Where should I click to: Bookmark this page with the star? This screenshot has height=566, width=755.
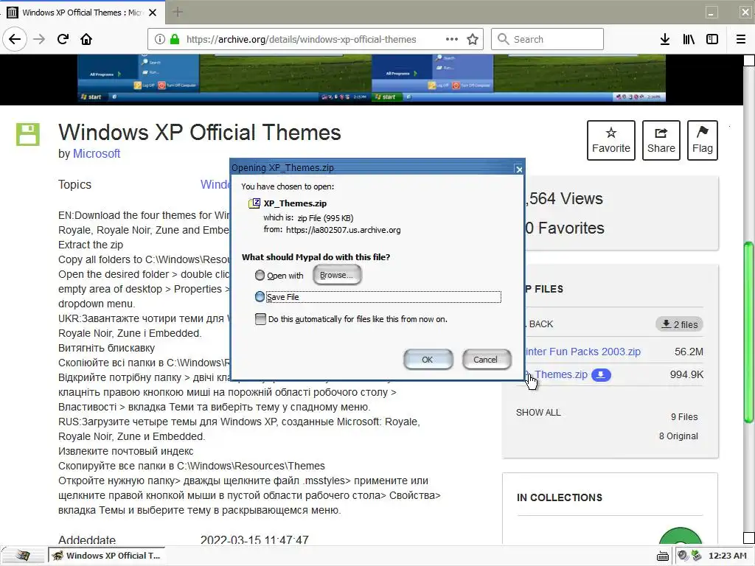[x=473, y=39]
